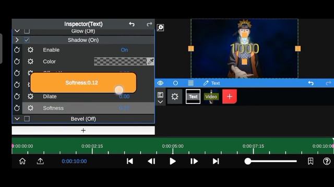The height and width of the screenshot is (187, 334).
Task: Add a property with the plus bar
Action: pyautogui.click(x=83, y=130)
